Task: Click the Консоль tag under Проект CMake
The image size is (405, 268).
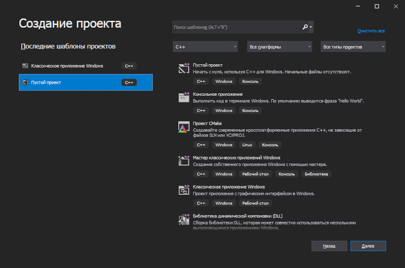Action: point(270,145)
